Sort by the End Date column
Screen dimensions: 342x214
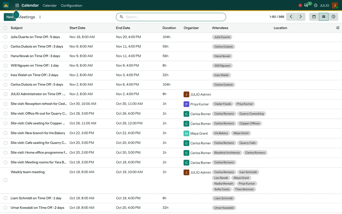tap(123, 28)
